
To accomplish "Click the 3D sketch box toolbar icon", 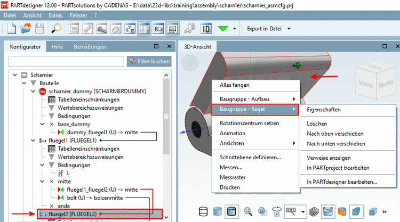I will 116,29.
